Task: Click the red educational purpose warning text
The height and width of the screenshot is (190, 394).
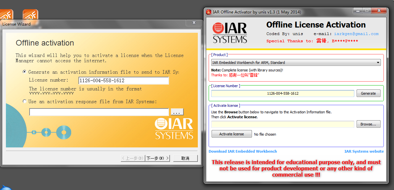Action: tap(296, 168)
